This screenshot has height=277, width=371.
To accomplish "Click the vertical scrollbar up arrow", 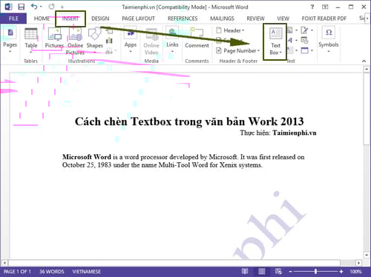I will 367,70.
